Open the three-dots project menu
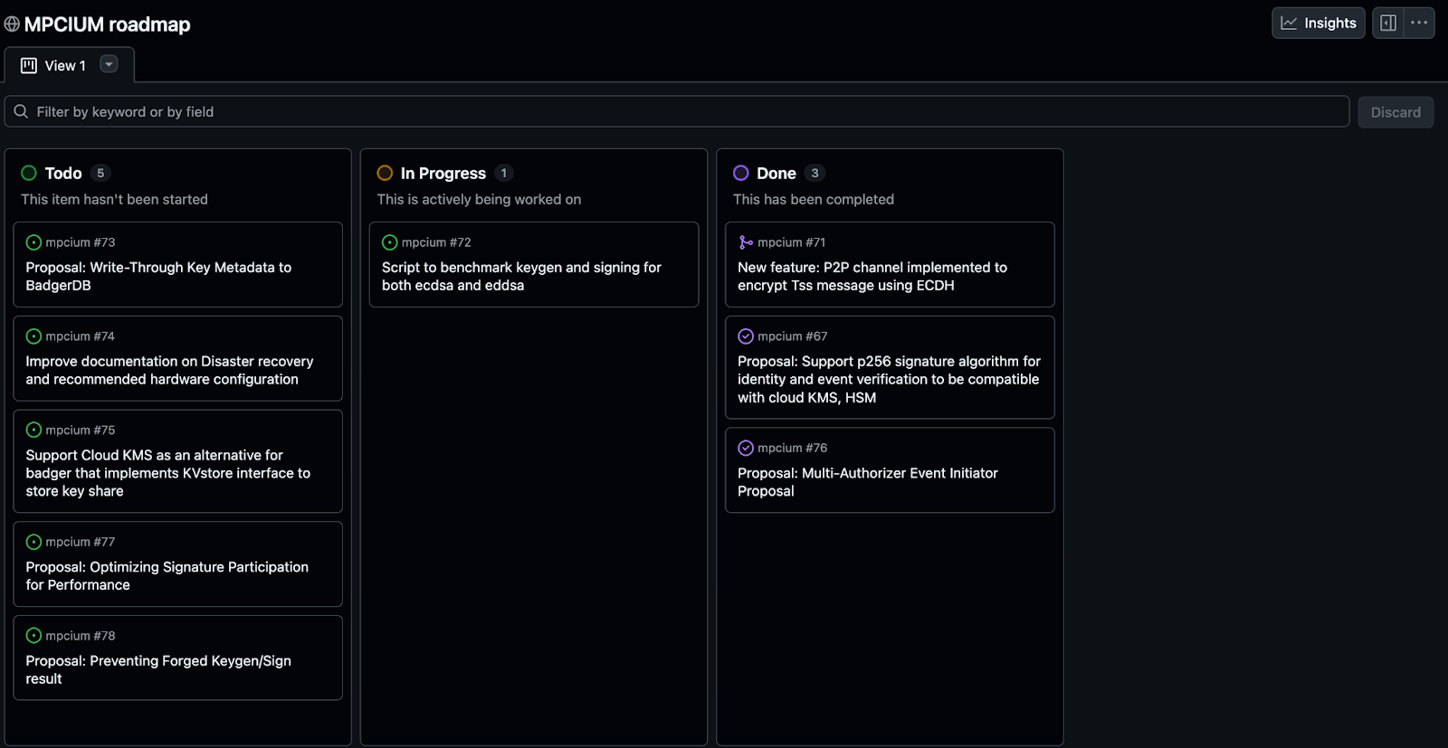Viewport: 1448px width, 748px height. point(1419,24)
